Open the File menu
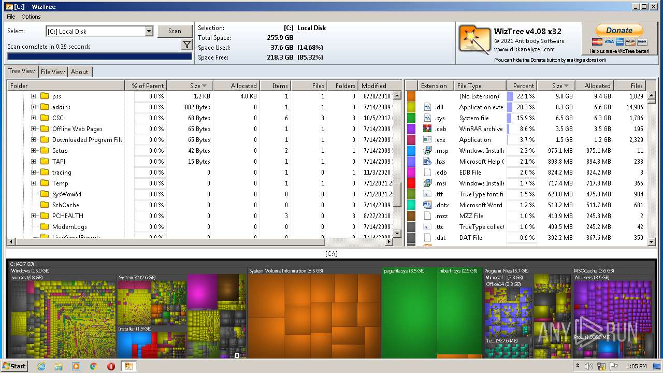The width and height of the screenshot is (663, 373). click(x=11, y=17)
